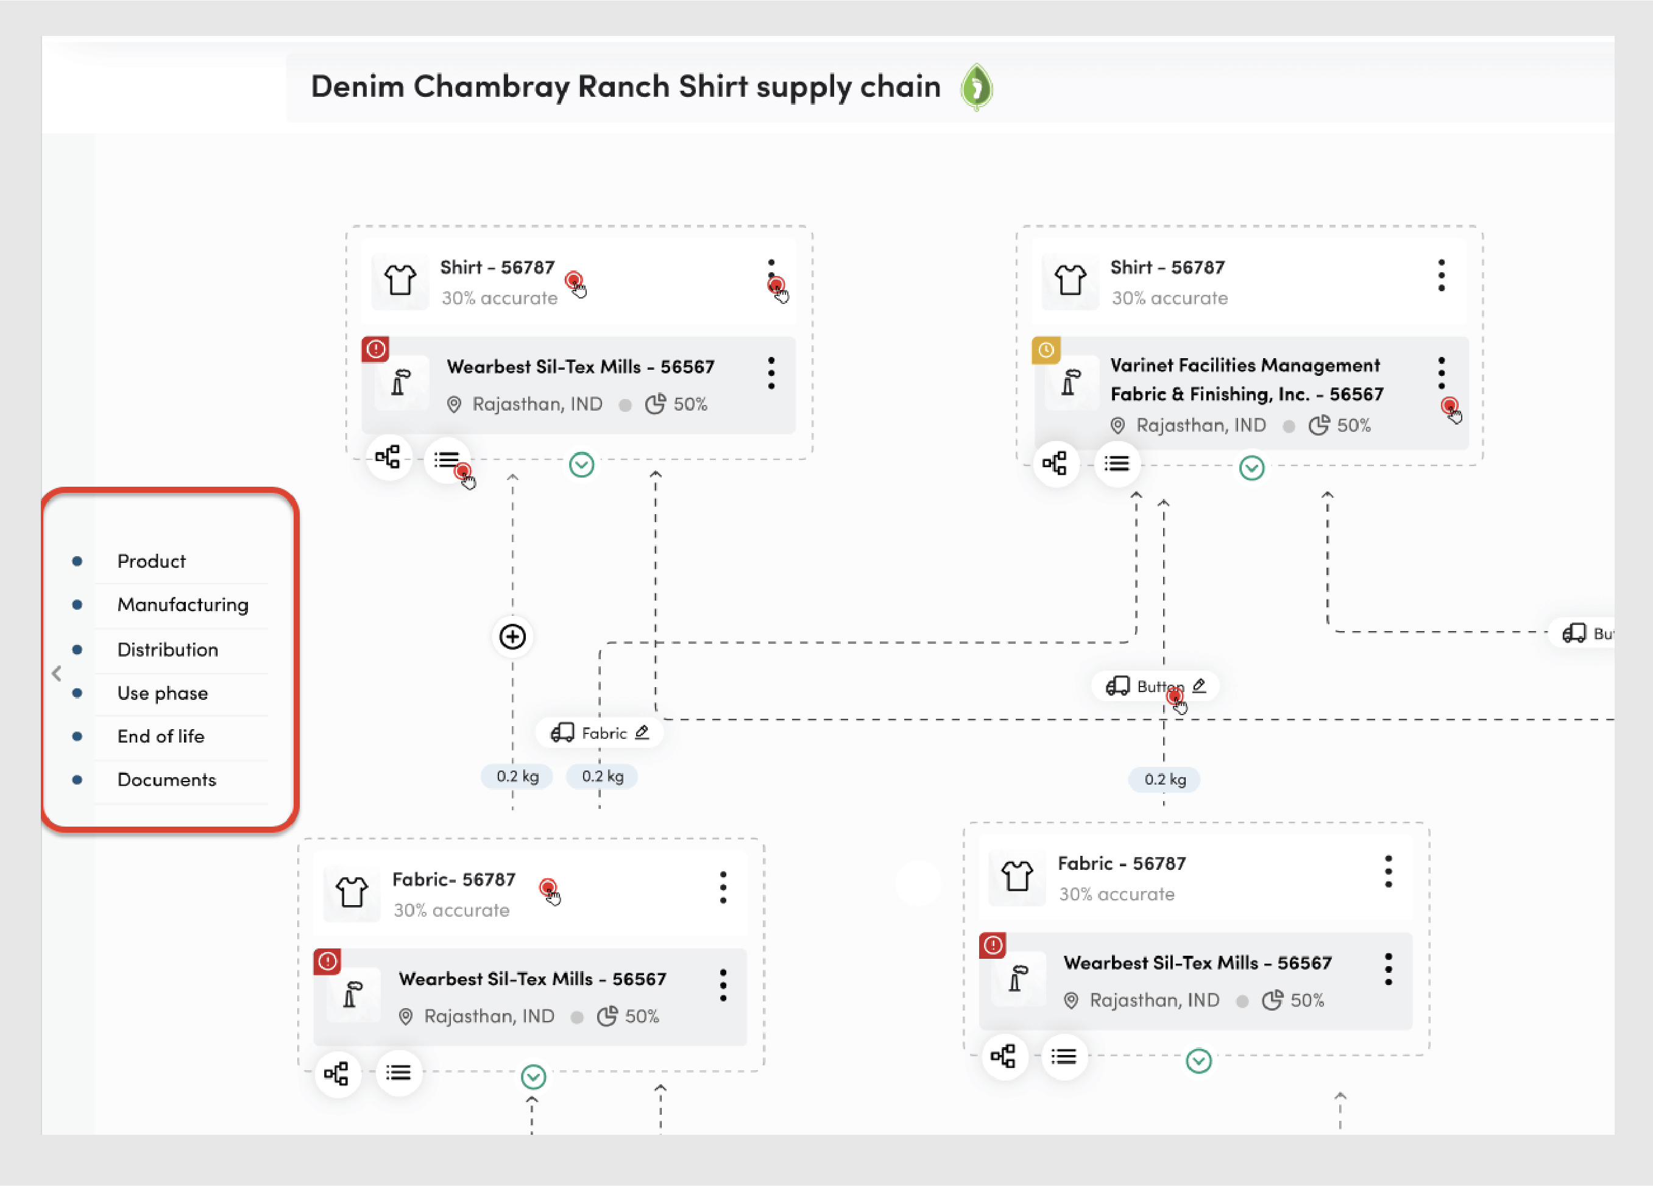Select Distribution in the sidebar

point(168,649)
